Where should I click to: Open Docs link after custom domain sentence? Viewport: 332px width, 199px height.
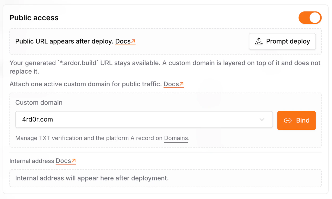[174, 84]
